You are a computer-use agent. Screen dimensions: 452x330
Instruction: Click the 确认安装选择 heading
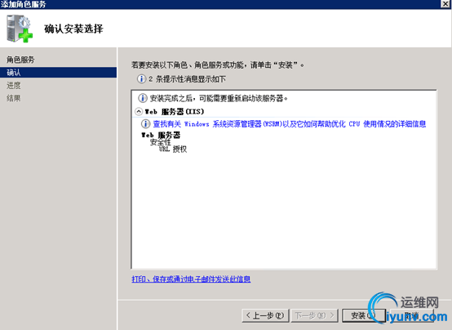click(x=73, y=29)
